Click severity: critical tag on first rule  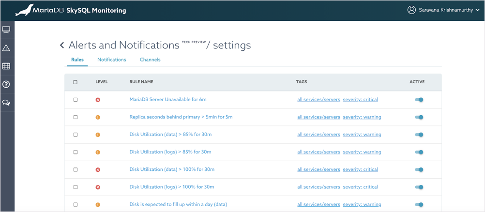360,100
